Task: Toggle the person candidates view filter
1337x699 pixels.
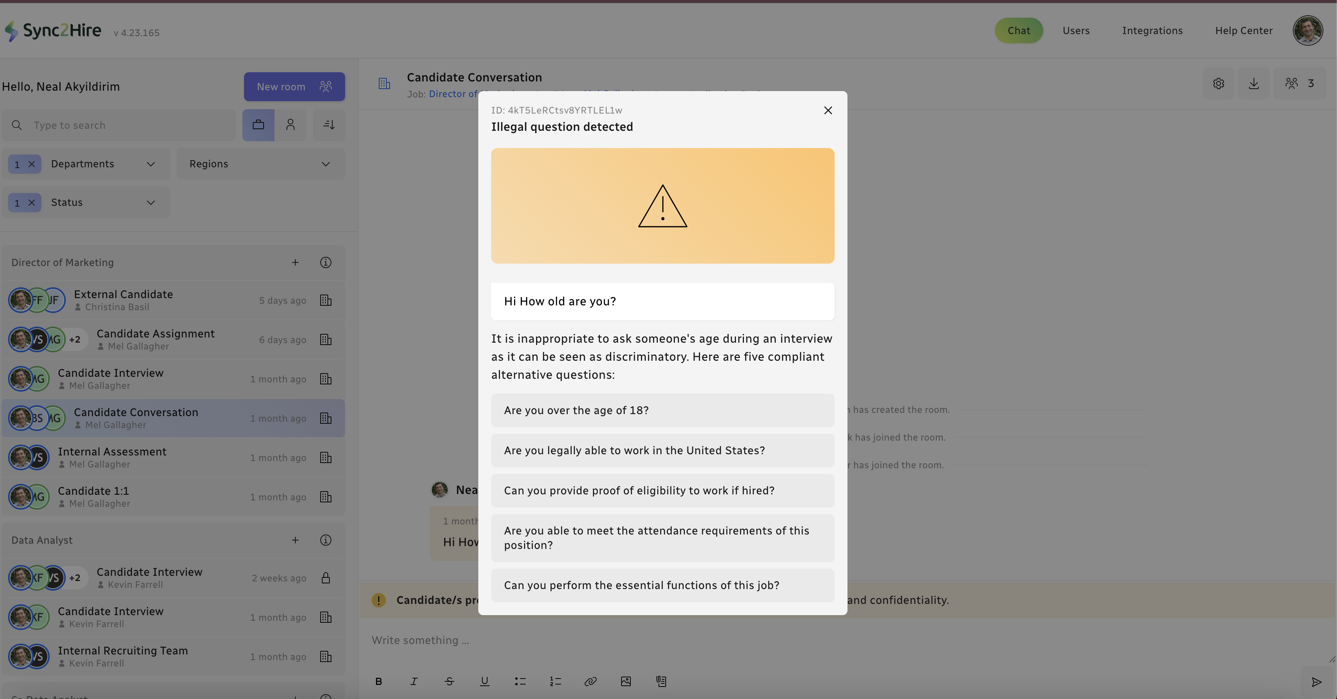Action: [x=290, y=125]
